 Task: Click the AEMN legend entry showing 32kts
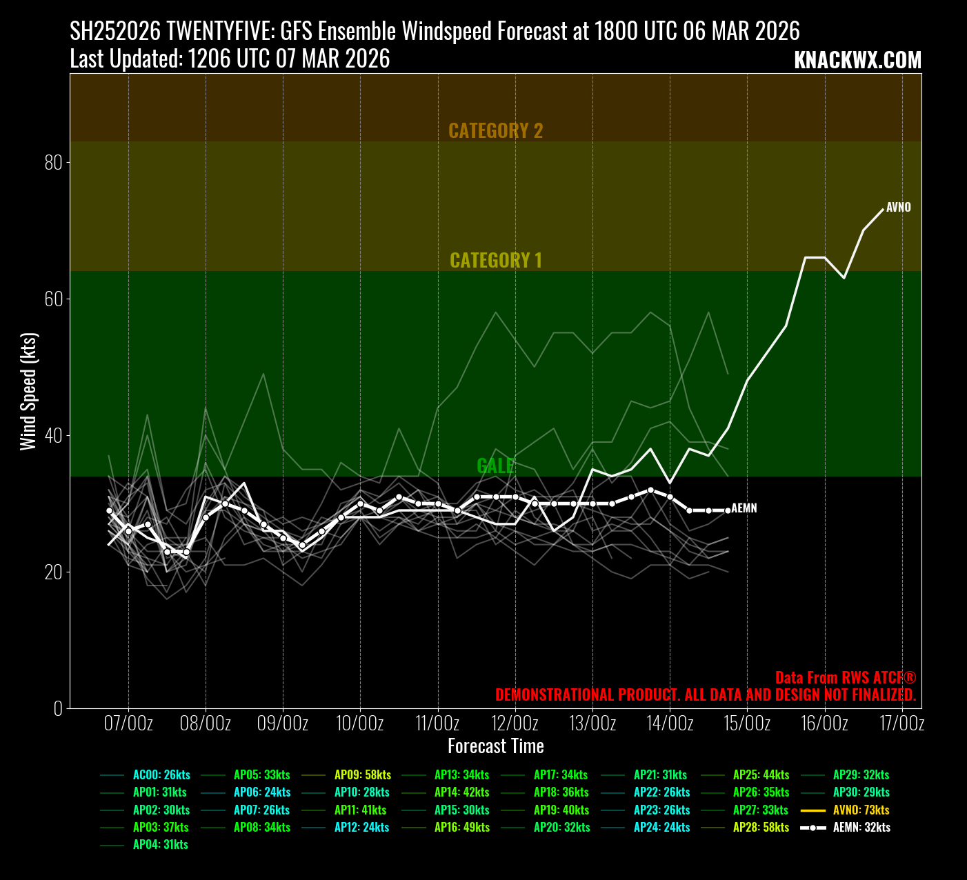pos(861,828)
